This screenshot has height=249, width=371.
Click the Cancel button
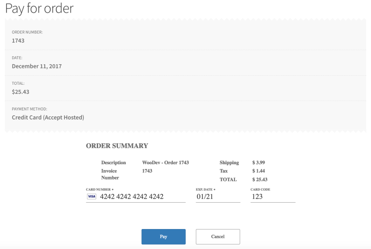click(218, 237)
